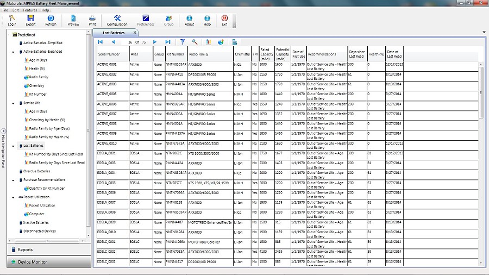The image size is (489, 275).
Task: Click the table vertical scrollbar
Action: (481, 93)
